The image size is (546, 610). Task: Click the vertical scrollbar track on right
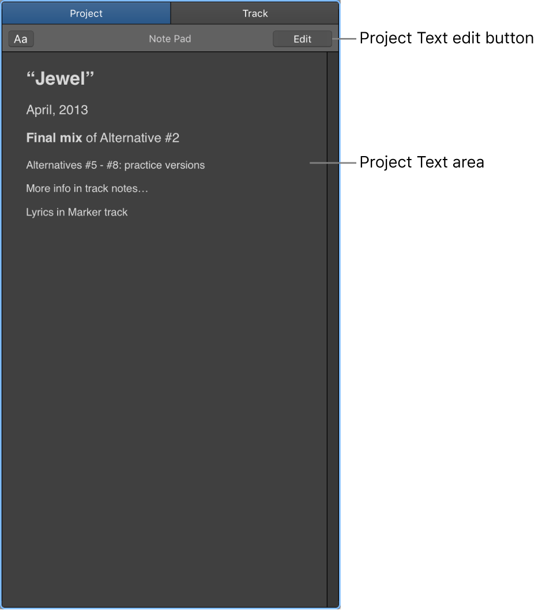(x=333, y=329)
